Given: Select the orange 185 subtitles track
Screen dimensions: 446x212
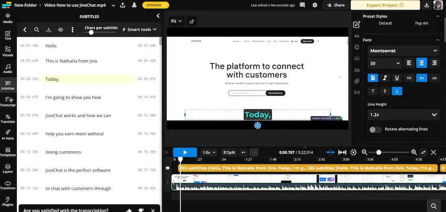Looking at the screenshot, I should click(x=308, y=168).
